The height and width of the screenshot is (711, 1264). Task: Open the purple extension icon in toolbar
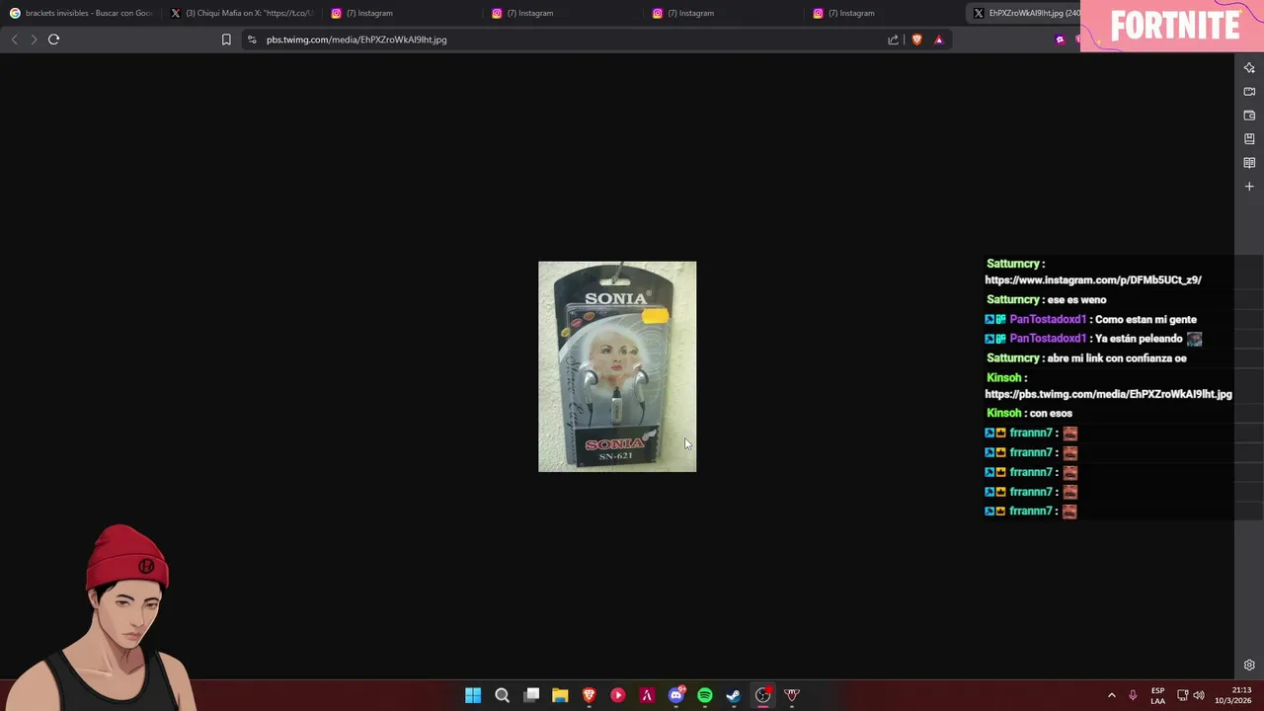pyautogui.click(x=1060, y=39)
